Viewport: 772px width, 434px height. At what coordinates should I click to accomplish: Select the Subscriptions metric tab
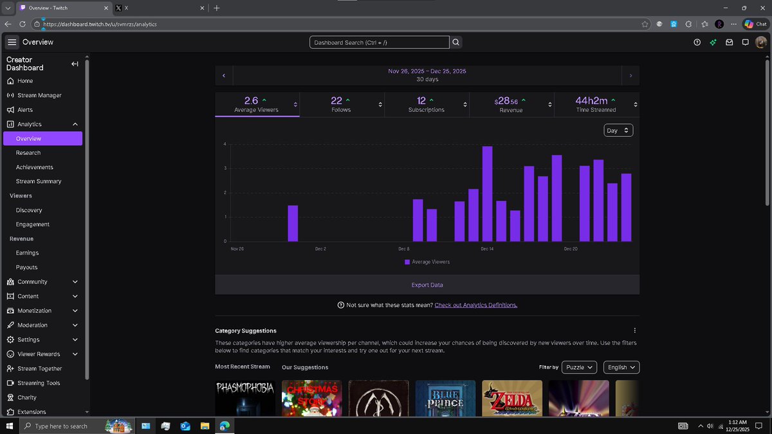pos(427,104)
